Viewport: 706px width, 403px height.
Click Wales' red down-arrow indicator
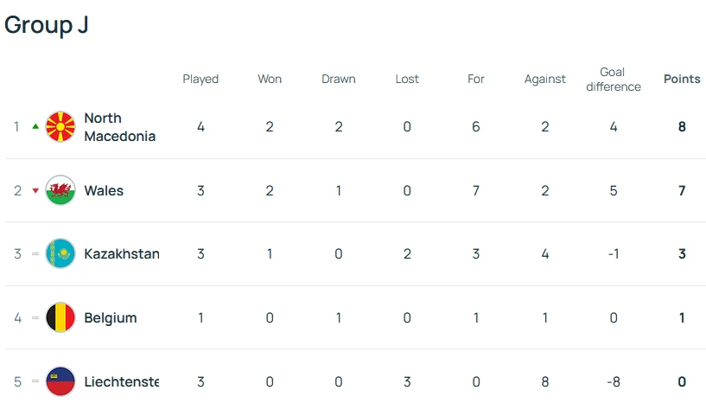click(35, 191)
